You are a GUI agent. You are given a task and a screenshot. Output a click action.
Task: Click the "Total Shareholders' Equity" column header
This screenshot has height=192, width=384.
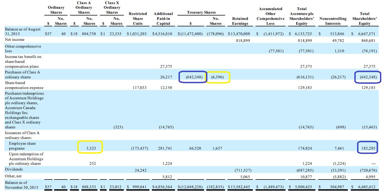pos(365,18)
